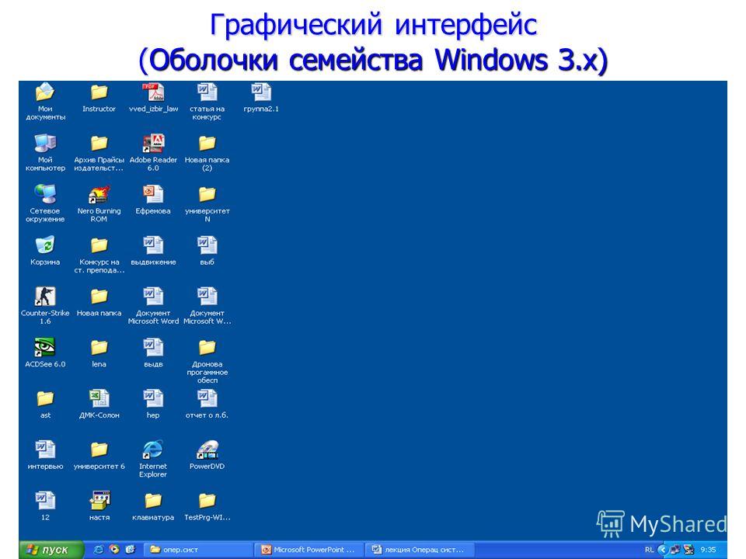Select the lena folder icon
746x559 pixels.
99,348
